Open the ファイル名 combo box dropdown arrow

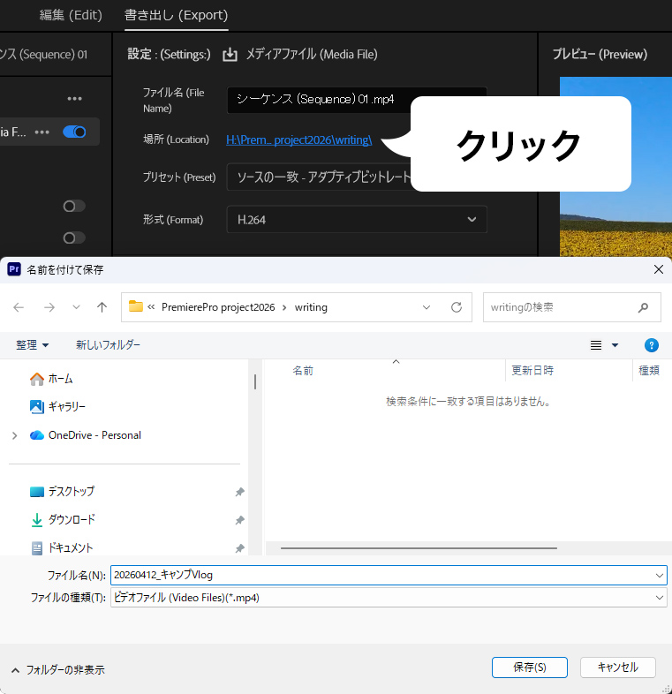(659, 576)
